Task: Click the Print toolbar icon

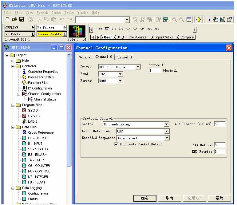Action: [x=30, y=19]
